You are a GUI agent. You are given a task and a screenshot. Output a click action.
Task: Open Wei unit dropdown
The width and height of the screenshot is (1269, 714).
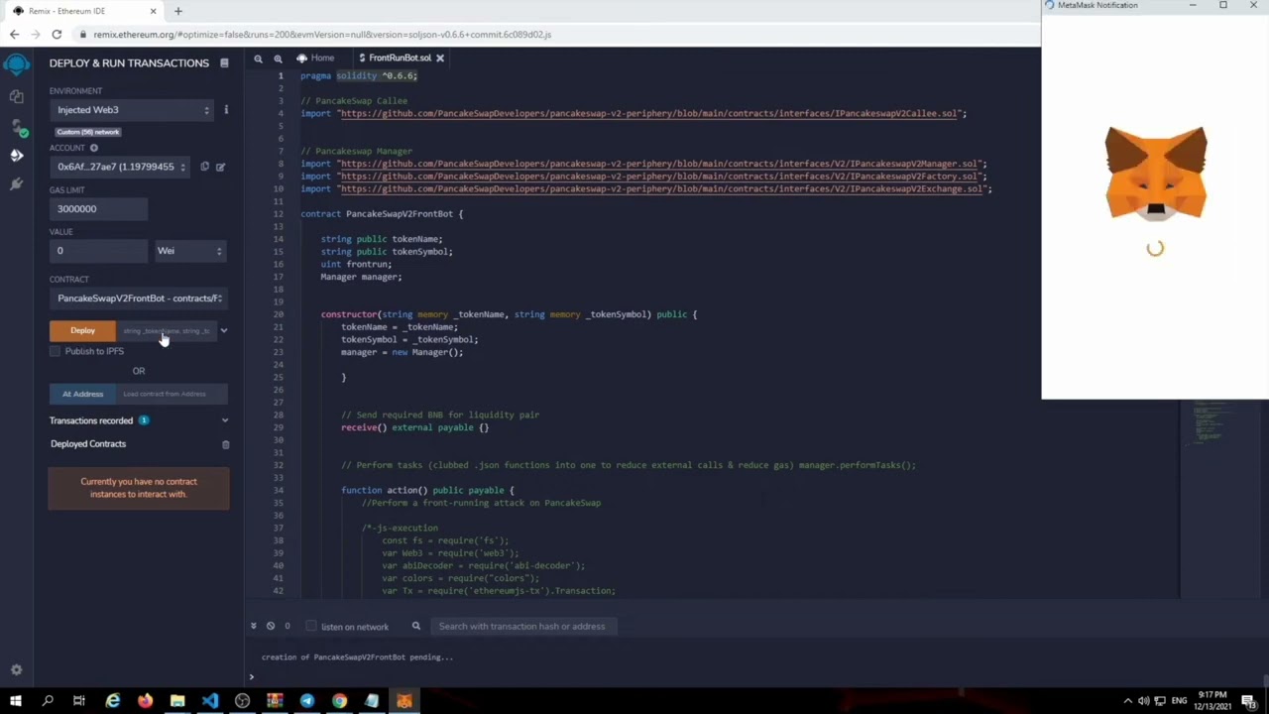coord(190,251)
